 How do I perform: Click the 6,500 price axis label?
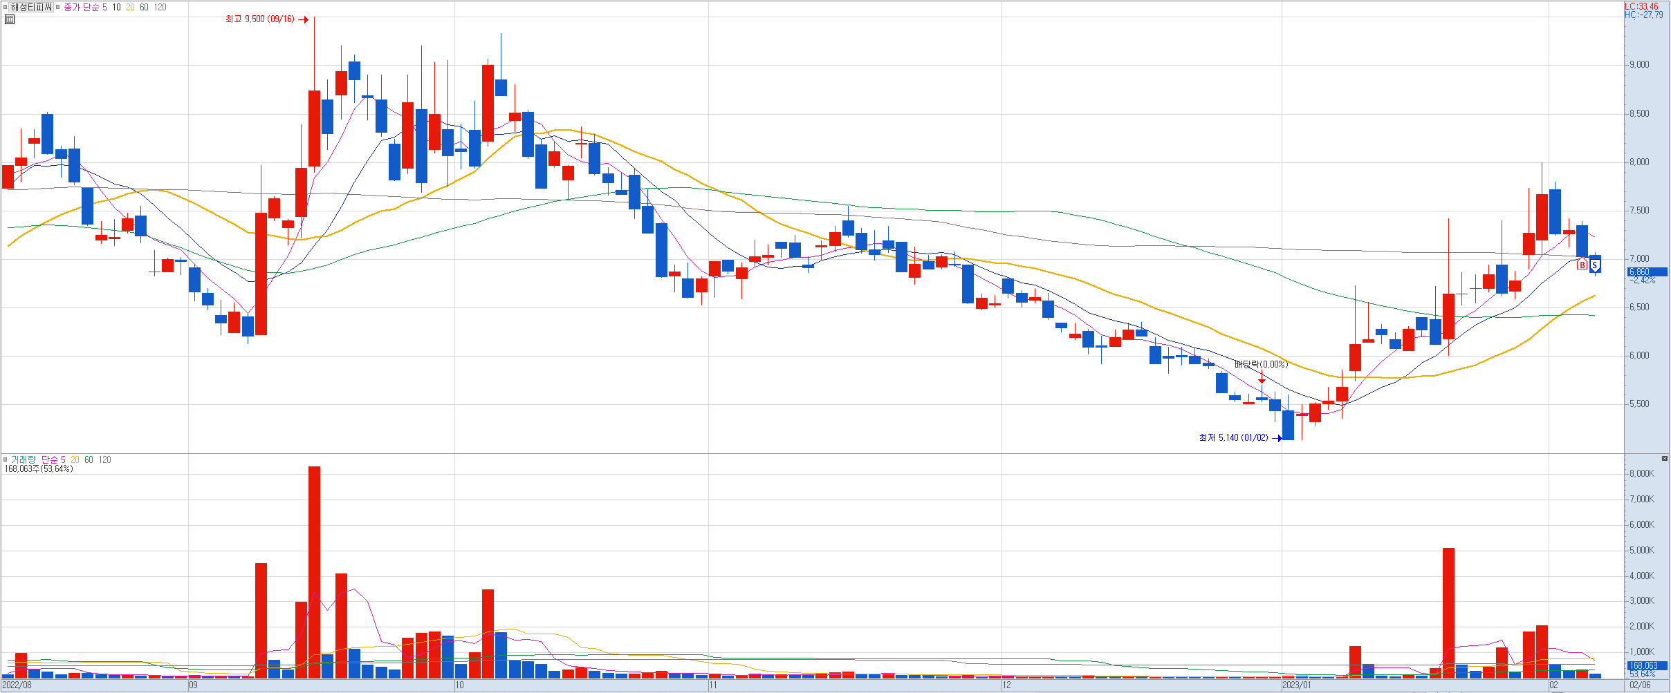click(1640, 307)
